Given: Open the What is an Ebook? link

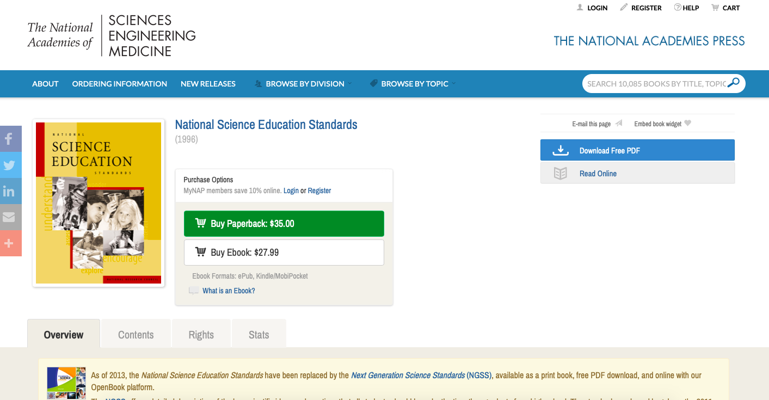Looking at the screenshot, I should [229, 291].
